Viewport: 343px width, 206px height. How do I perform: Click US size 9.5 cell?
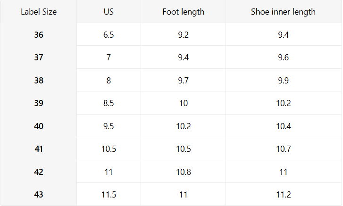coord(109,126)
